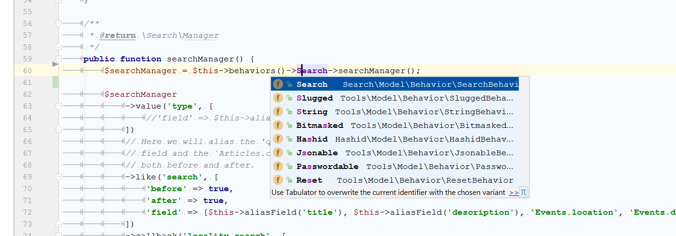Choose the String completion suggestion
676x236 pixels.
[395, 112]
